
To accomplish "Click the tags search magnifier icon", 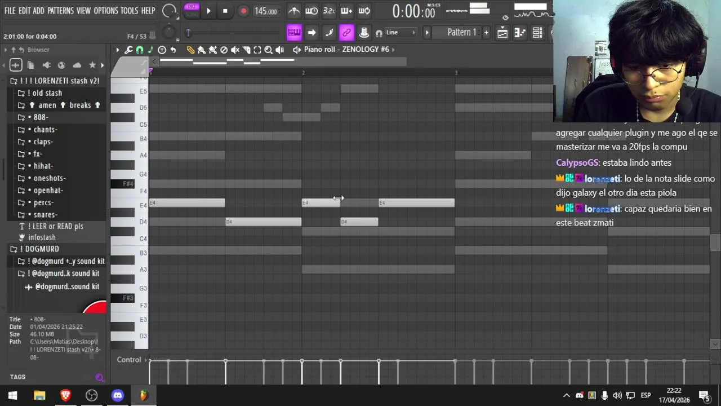I will [x=99, y=377].
